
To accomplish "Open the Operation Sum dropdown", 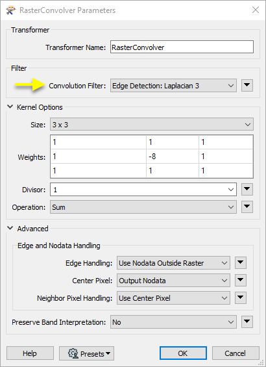I will (x=143, y=207).
